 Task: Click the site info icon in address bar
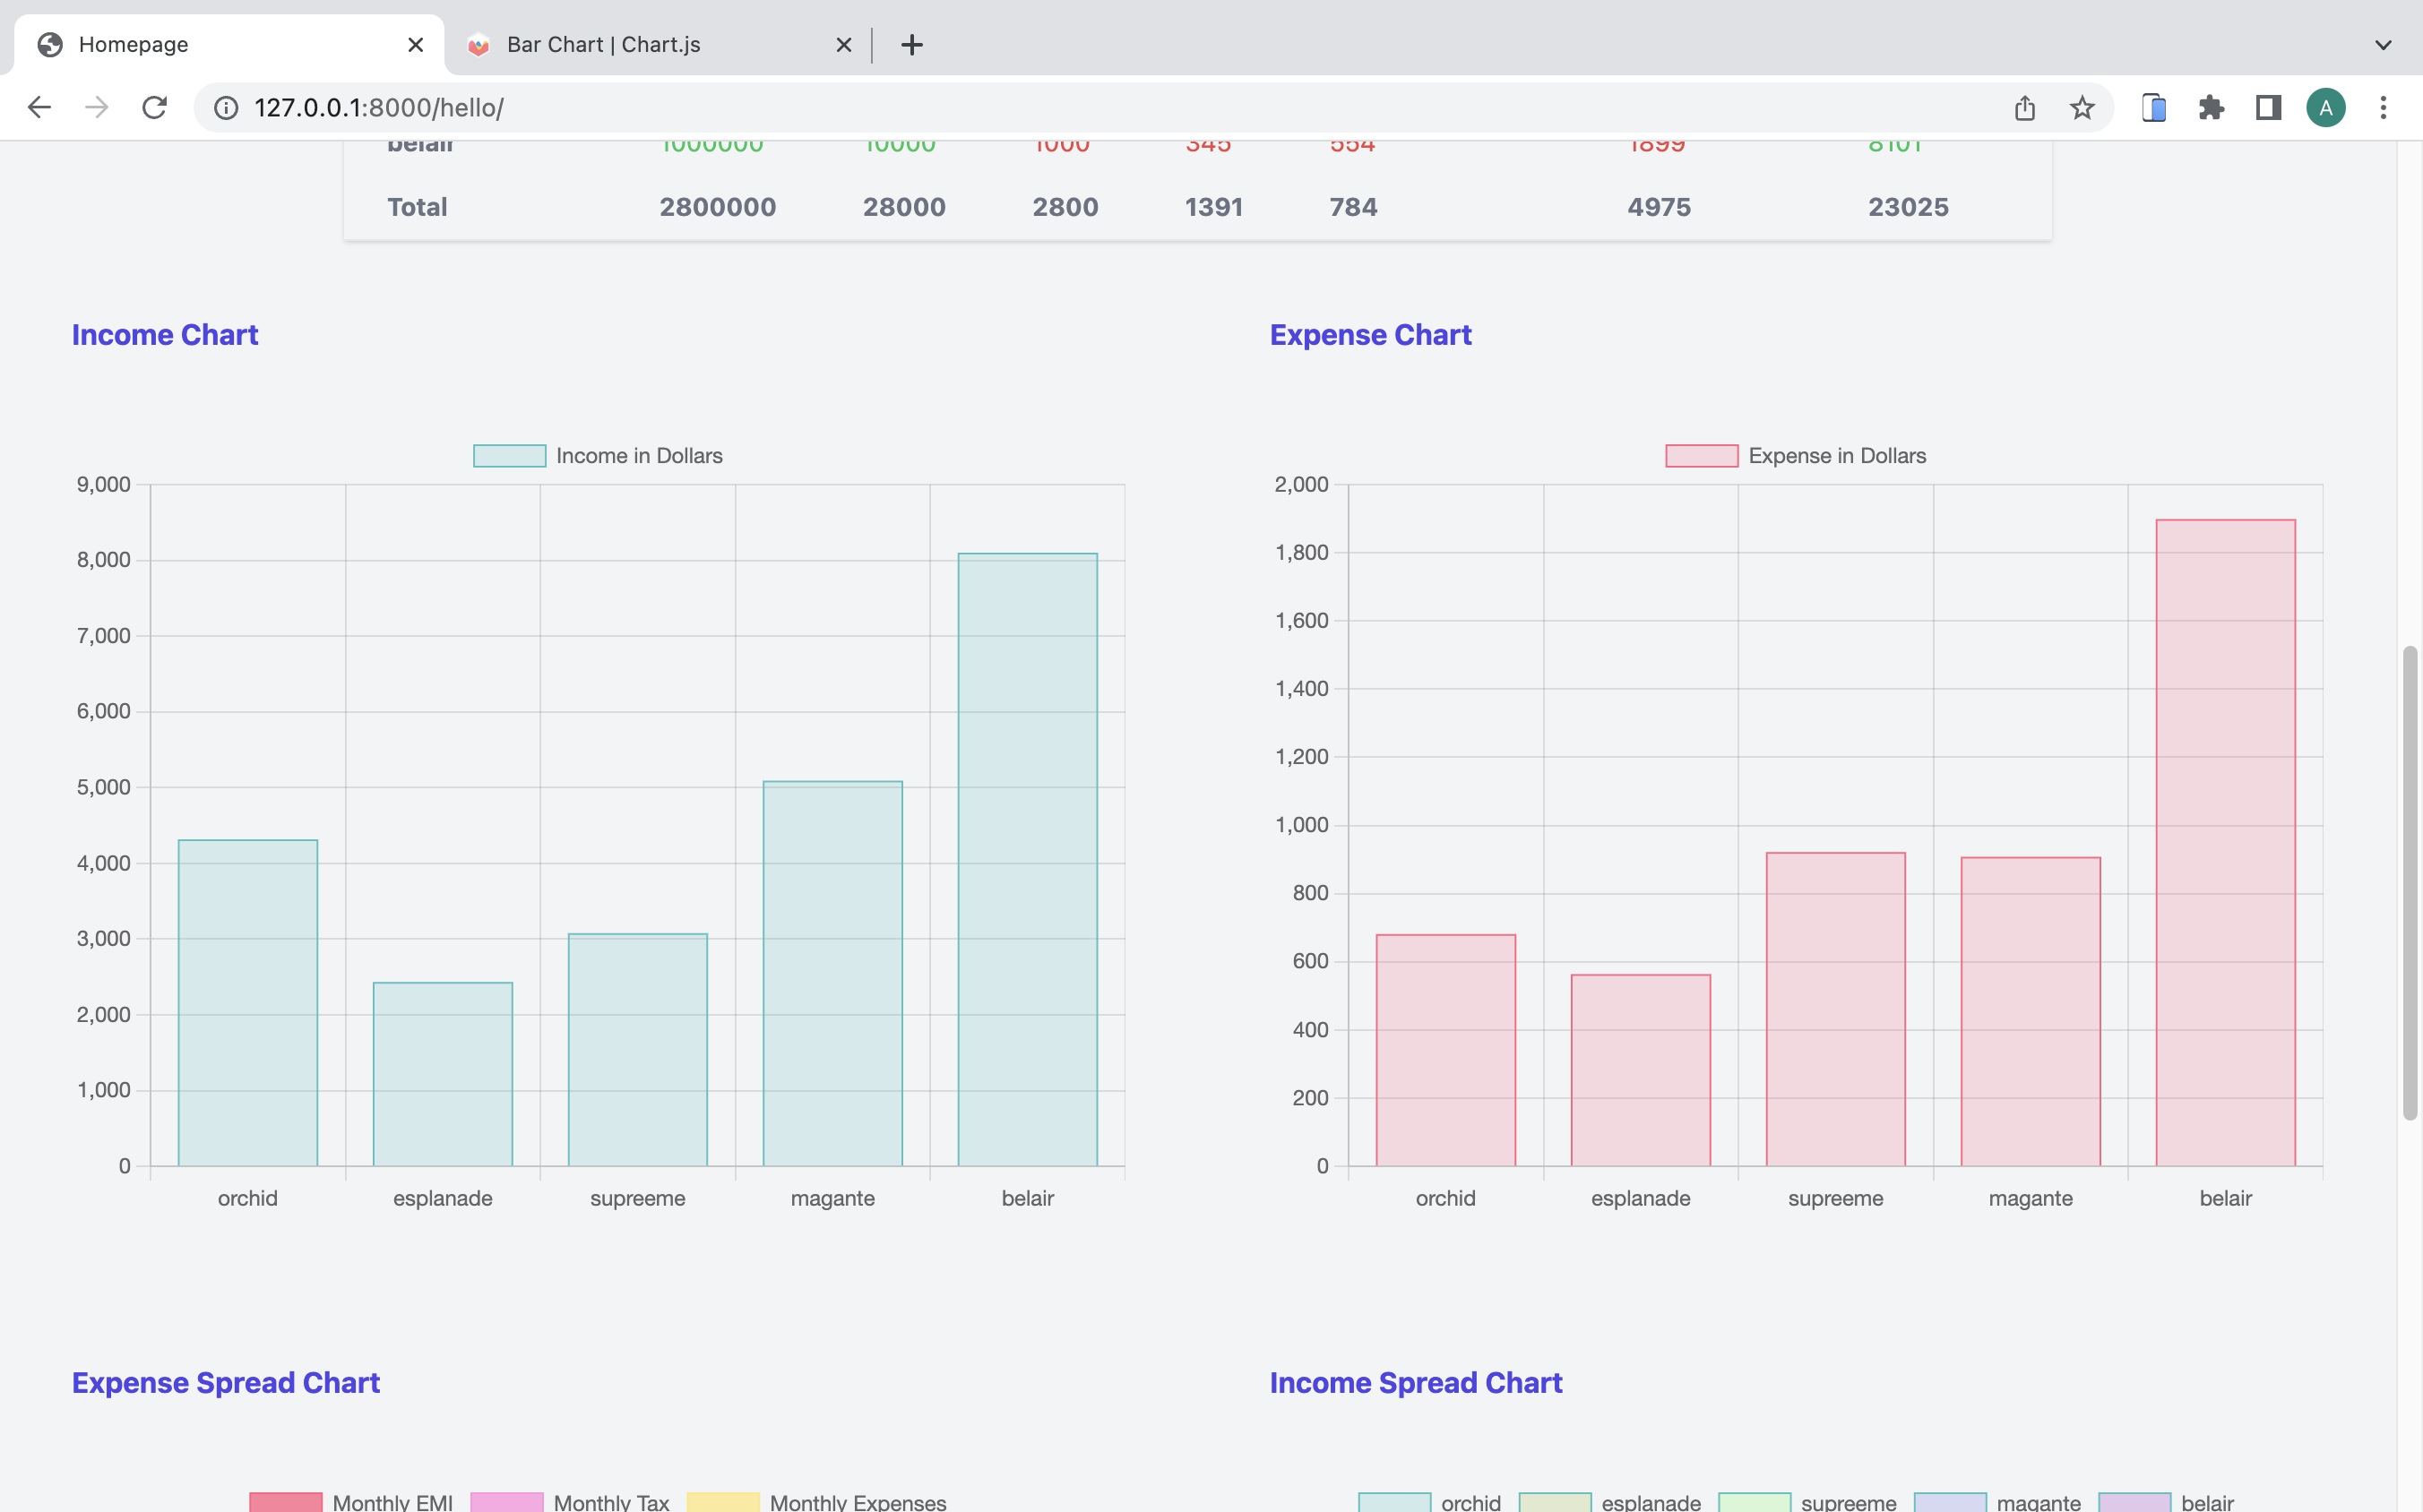tap(225, 107)
